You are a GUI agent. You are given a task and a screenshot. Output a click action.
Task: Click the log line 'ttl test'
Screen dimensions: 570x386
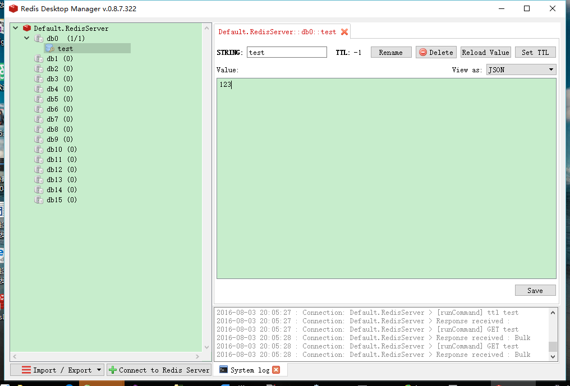click(367, 313)
